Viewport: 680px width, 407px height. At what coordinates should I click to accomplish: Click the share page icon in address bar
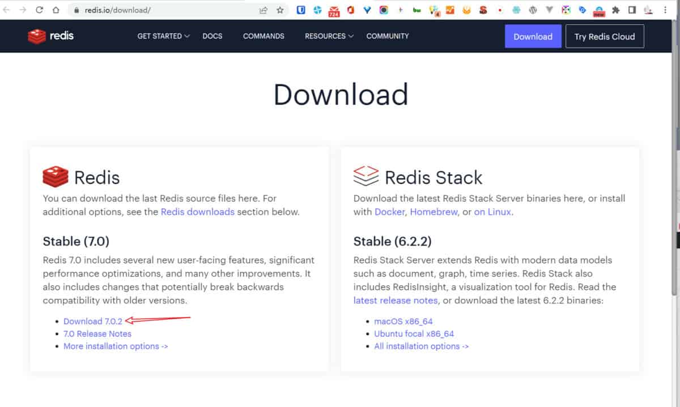[x=263, y=10]
